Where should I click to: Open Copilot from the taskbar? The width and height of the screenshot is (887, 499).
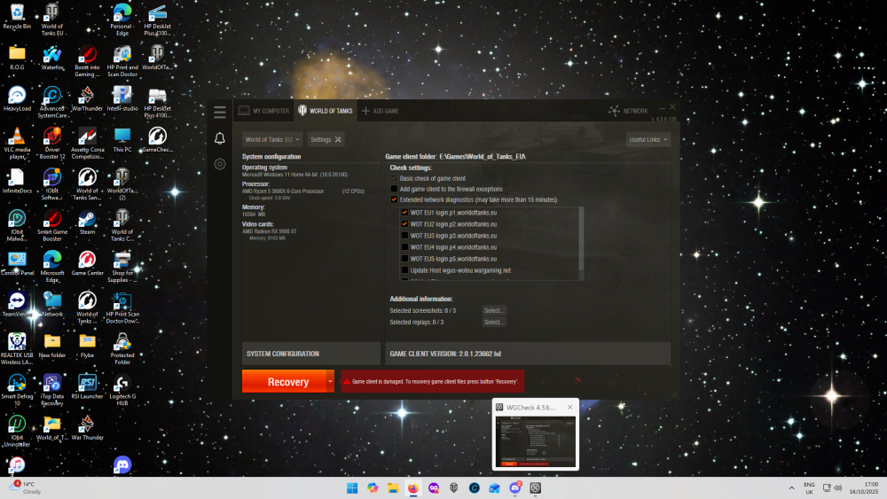tap(373, 487)
